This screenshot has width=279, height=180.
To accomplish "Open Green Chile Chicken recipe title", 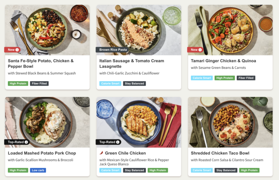I will pyautogui.click(x=125, y=153).
